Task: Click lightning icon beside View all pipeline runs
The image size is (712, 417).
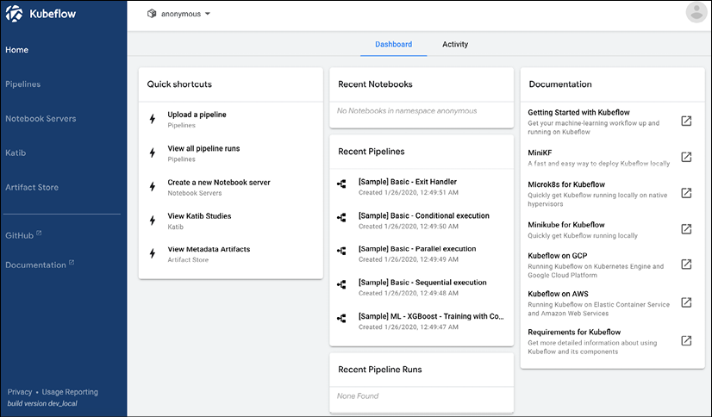Action: tap(153, 152)
